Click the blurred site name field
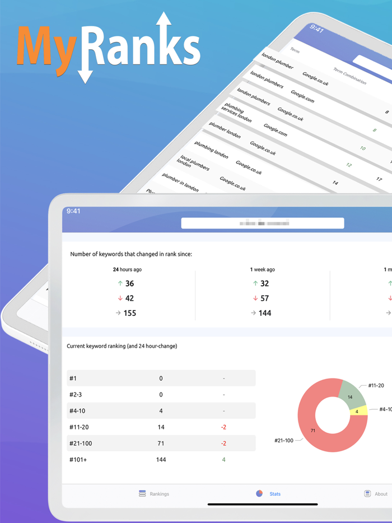The width and height of the screenshot is (392, 523). tap(263, 223)
